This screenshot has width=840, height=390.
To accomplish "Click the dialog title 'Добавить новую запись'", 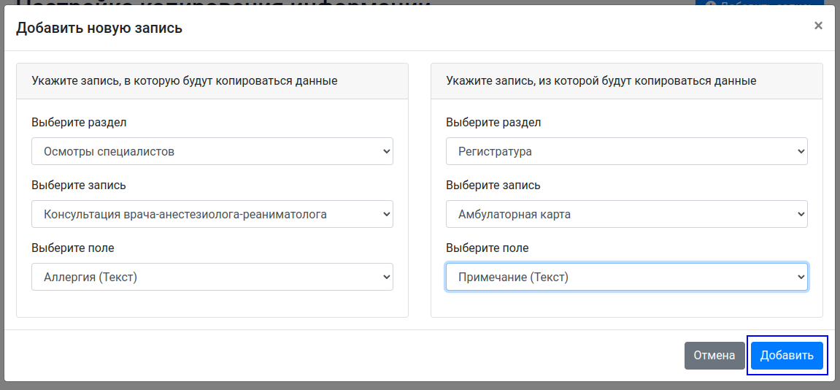I will point(99,28).
